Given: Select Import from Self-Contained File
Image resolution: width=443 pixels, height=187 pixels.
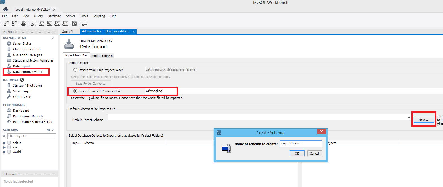Looking at the screenshot, I should tap(75, 91).
